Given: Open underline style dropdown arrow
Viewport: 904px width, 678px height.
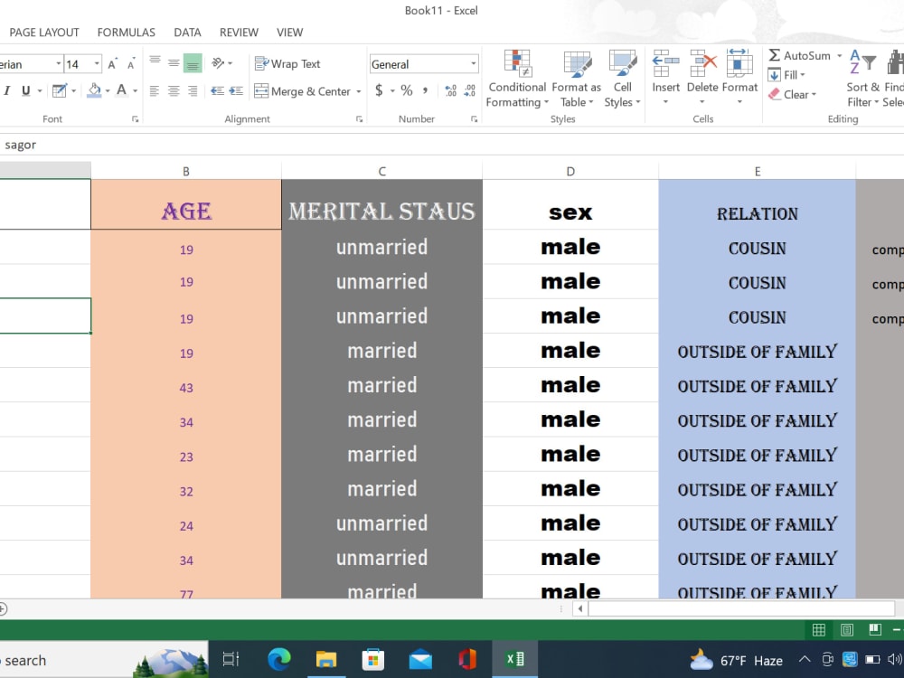Looking at the screenshot, I should click(x=40, y=91).
